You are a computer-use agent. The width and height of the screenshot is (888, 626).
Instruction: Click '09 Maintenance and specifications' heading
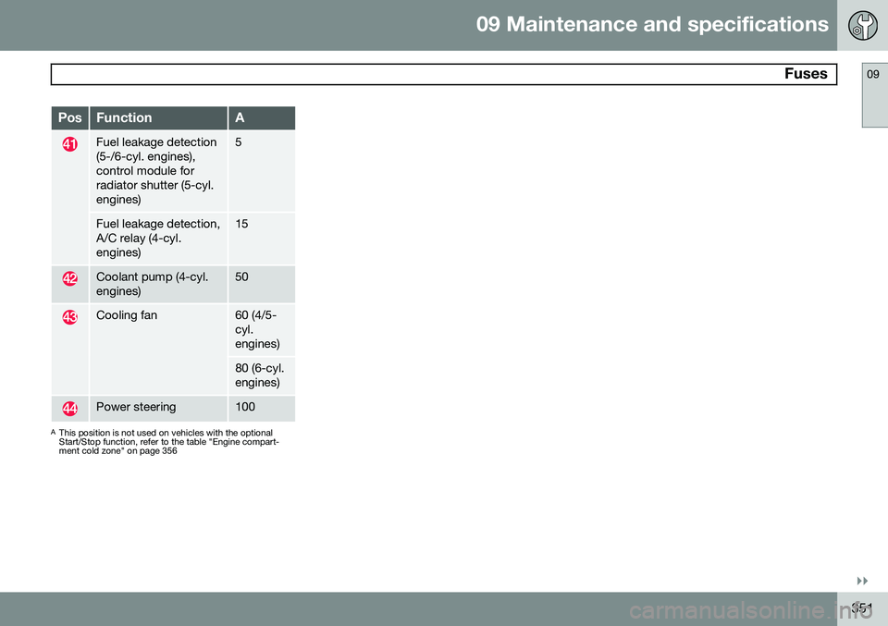(x=652, y=24)
